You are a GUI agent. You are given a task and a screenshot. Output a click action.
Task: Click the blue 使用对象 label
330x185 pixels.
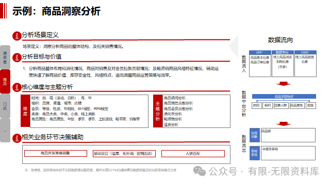[x=254, y=135]
